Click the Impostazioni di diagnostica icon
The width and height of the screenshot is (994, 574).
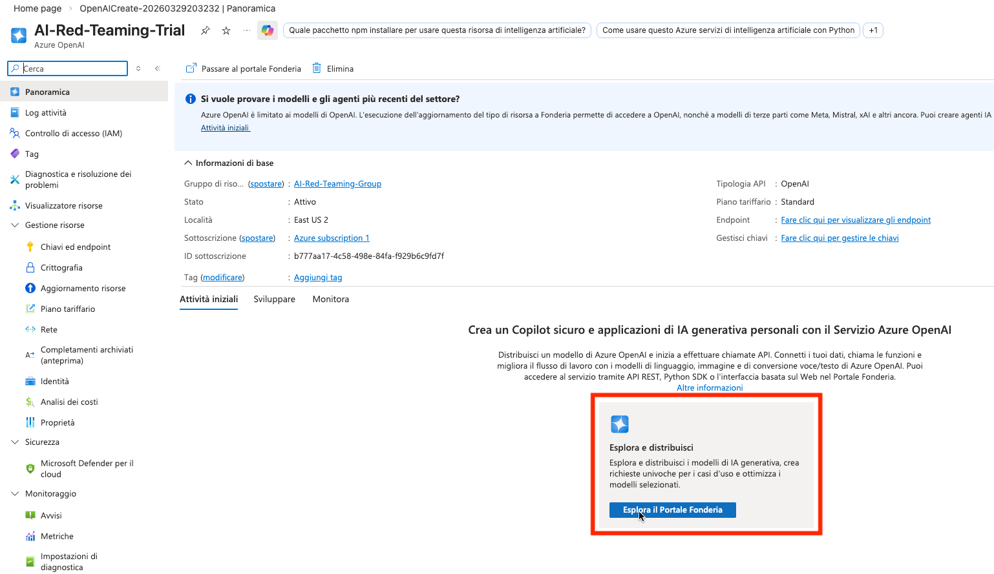[30, 562]
